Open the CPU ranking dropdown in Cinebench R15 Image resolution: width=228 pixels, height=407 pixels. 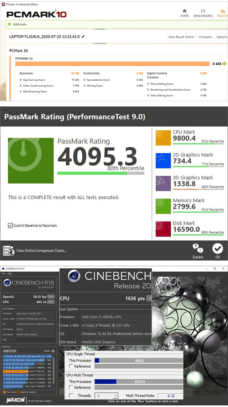[x=9, y=351]
